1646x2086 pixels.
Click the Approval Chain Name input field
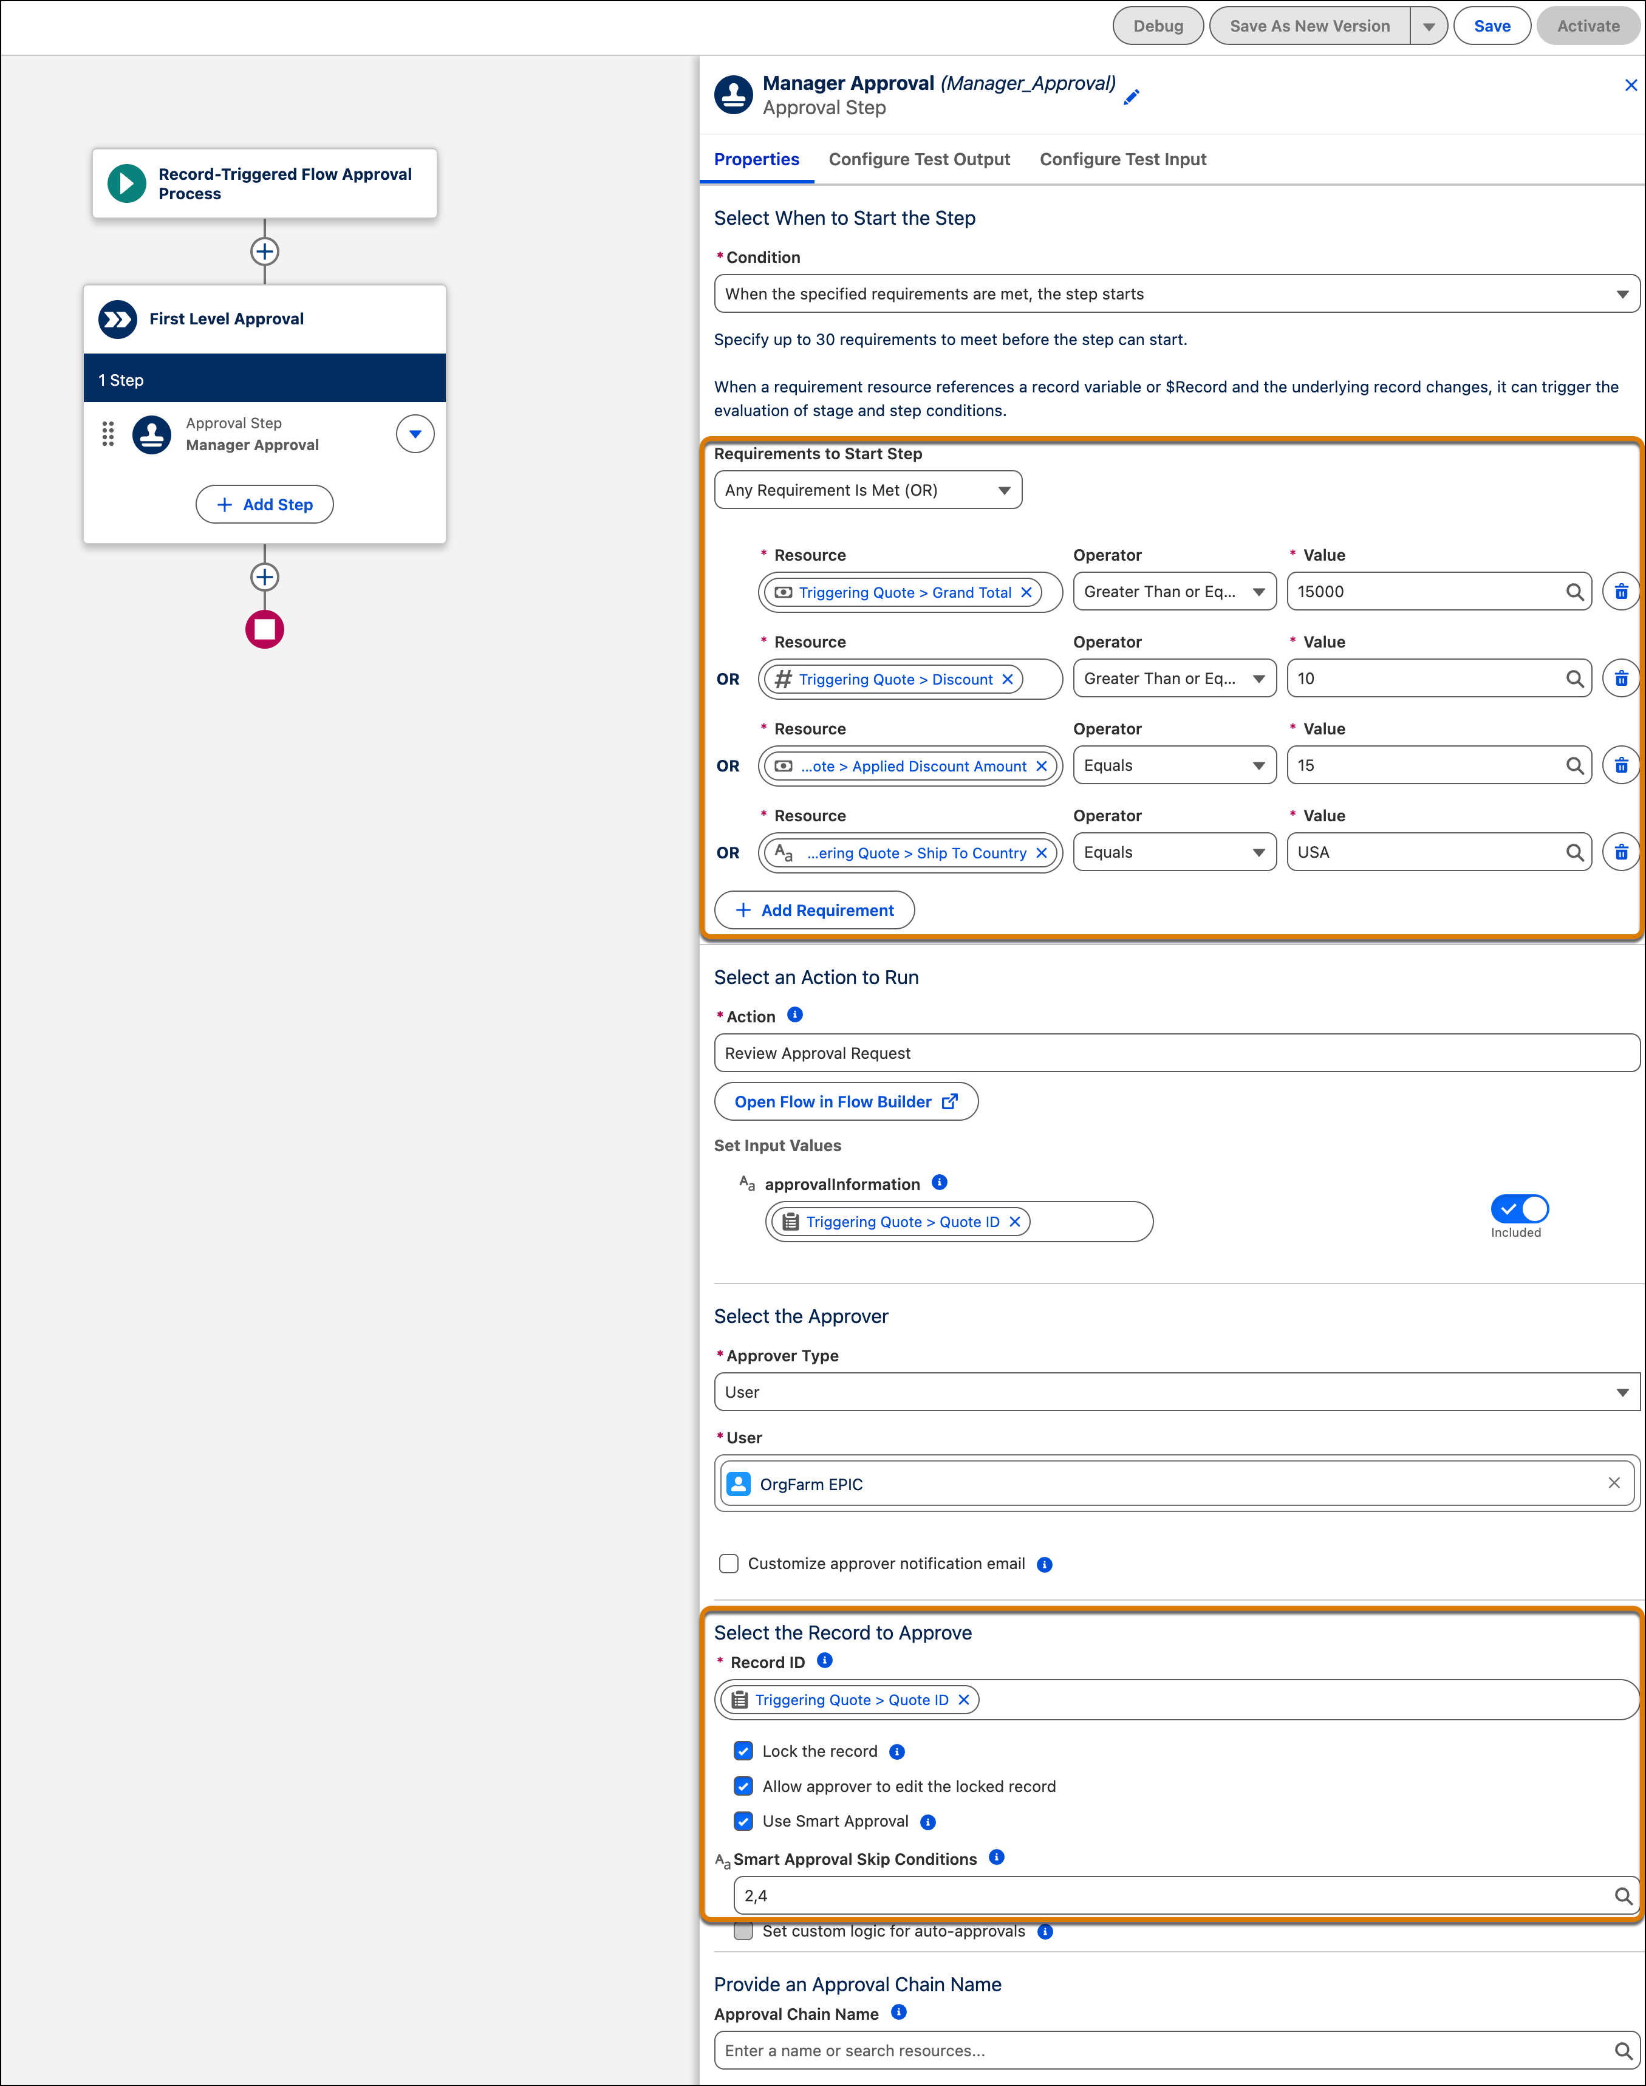point(1176,2050)
